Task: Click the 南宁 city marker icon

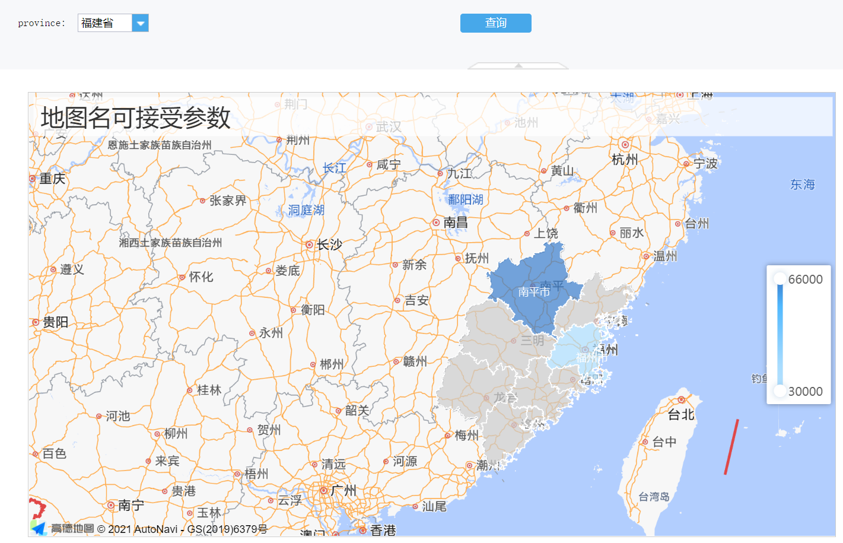Action: pos(111,506)
